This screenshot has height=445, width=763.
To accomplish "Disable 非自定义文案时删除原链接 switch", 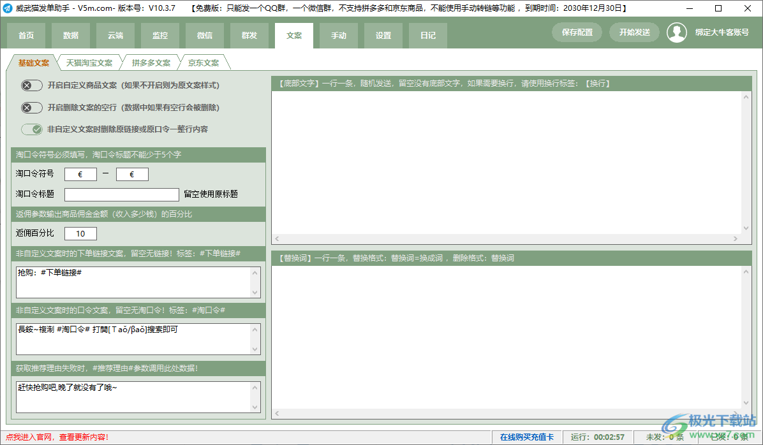I will tap(32, 129).
